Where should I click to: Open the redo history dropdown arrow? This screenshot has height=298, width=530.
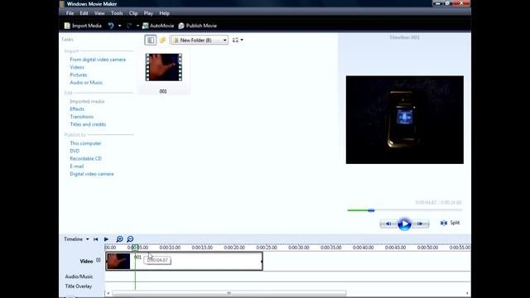coord(137,26)
